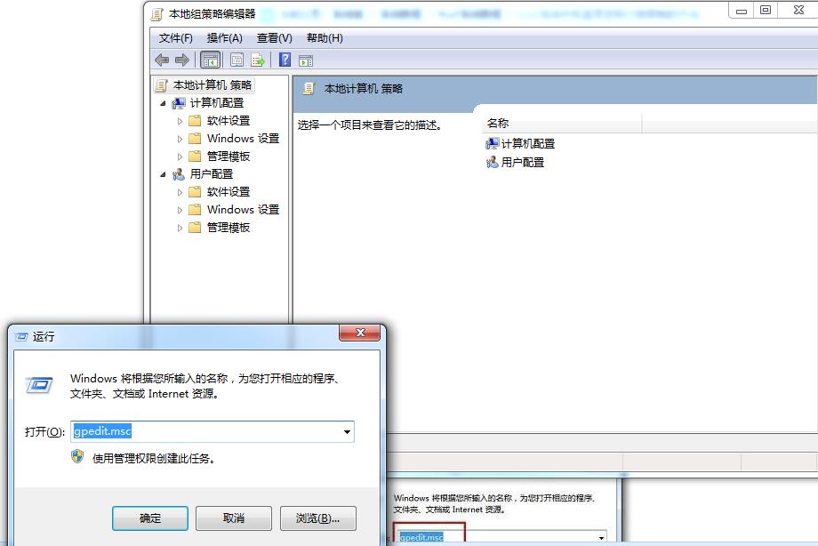Collapse the 计算机配置 tree node
The image size is (818, 546).
tap(163, 103)
